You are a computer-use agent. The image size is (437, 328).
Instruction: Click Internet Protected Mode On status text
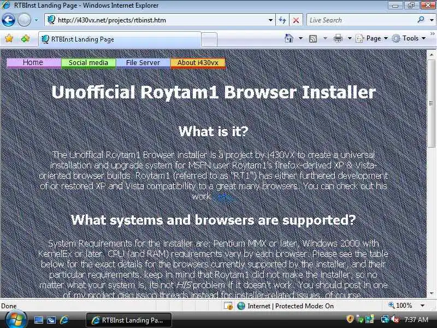point(291,306)
